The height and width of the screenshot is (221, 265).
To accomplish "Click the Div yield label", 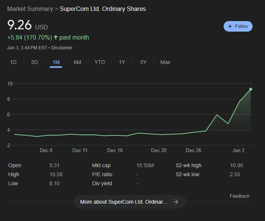I will click(102, 183).
